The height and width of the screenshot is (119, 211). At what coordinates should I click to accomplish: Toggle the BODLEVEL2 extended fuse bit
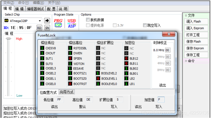(98, 73)
